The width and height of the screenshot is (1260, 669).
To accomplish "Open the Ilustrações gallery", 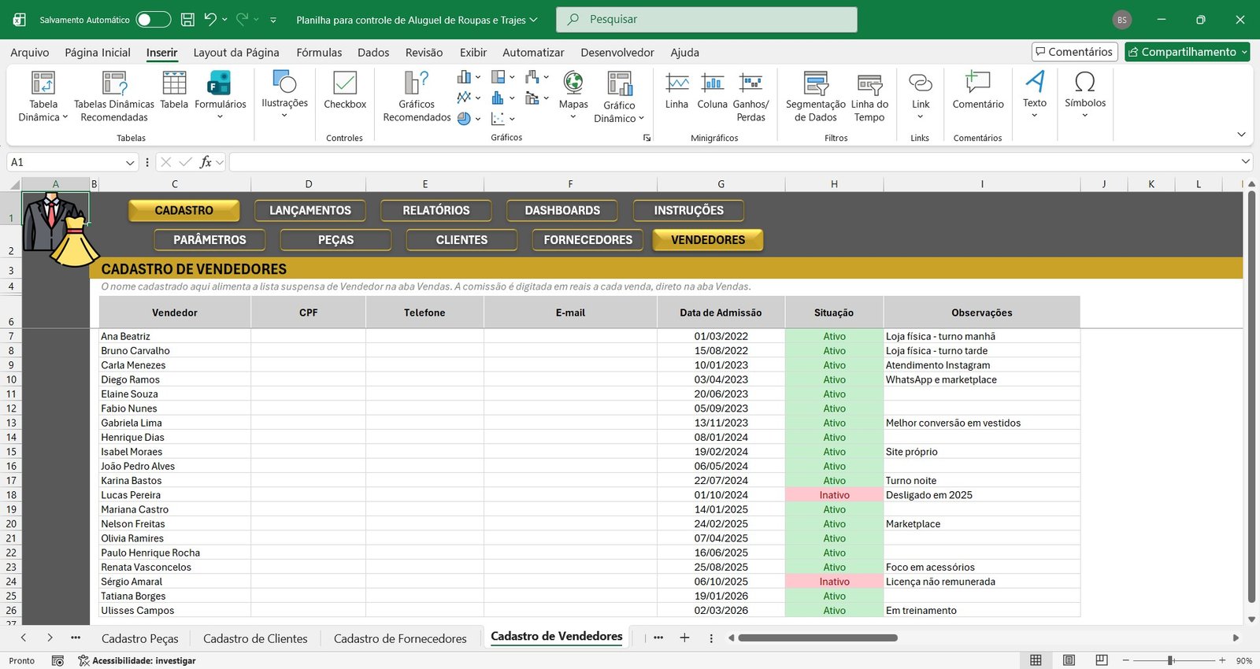I will point(284,94).
